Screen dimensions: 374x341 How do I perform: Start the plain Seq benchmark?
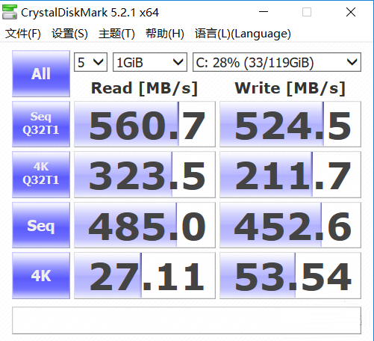click(41, 225)
